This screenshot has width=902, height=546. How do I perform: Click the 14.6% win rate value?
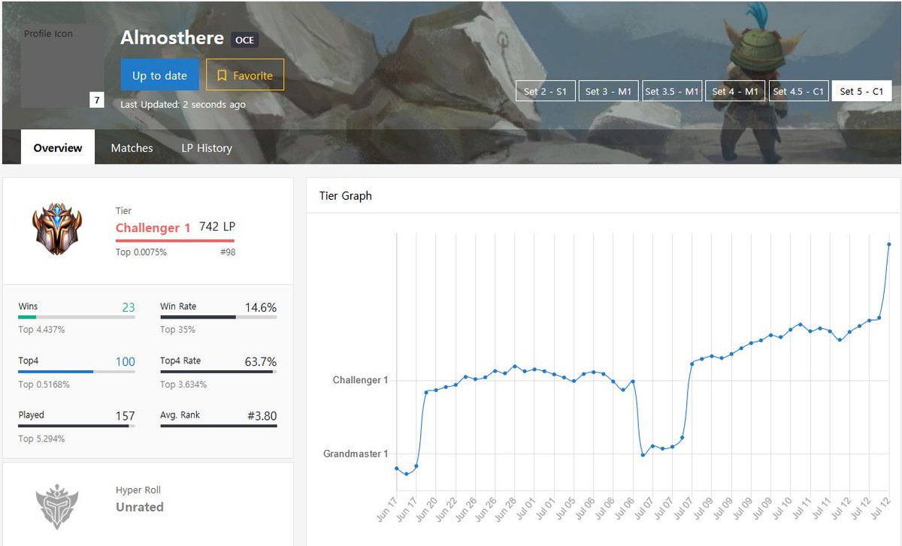tap(261, 307)
